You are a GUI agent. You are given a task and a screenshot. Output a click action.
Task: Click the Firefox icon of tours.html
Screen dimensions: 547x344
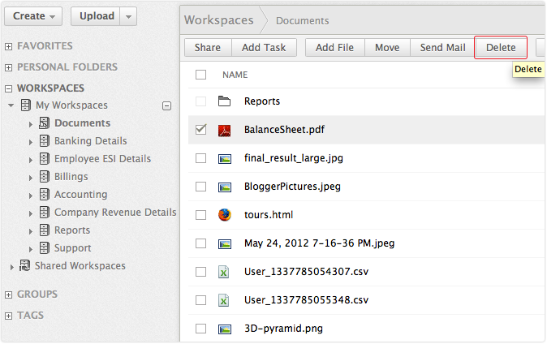coord(225,215)
